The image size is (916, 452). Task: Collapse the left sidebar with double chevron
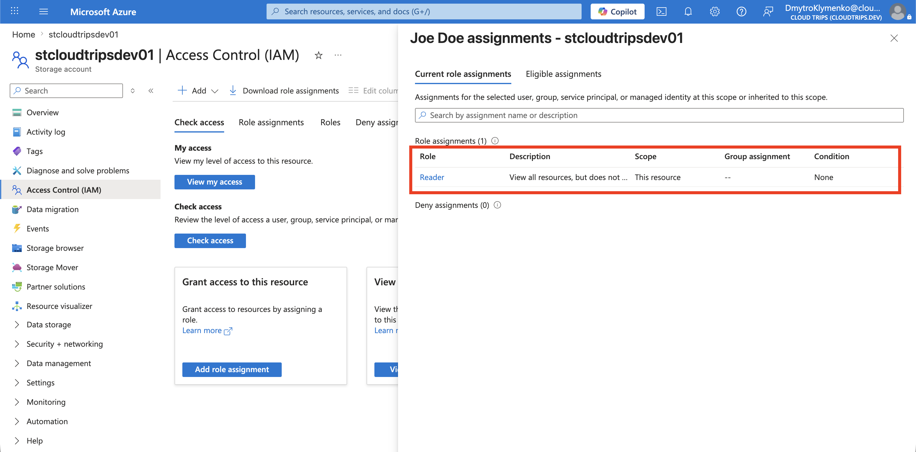click(x=151, y=90)
